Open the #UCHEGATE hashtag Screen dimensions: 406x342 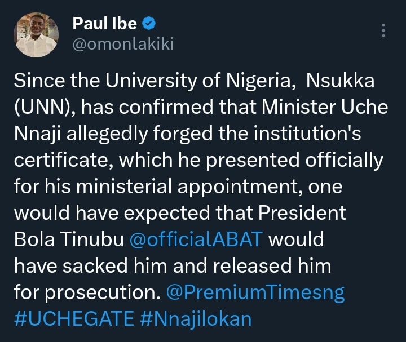click(73, 319)
